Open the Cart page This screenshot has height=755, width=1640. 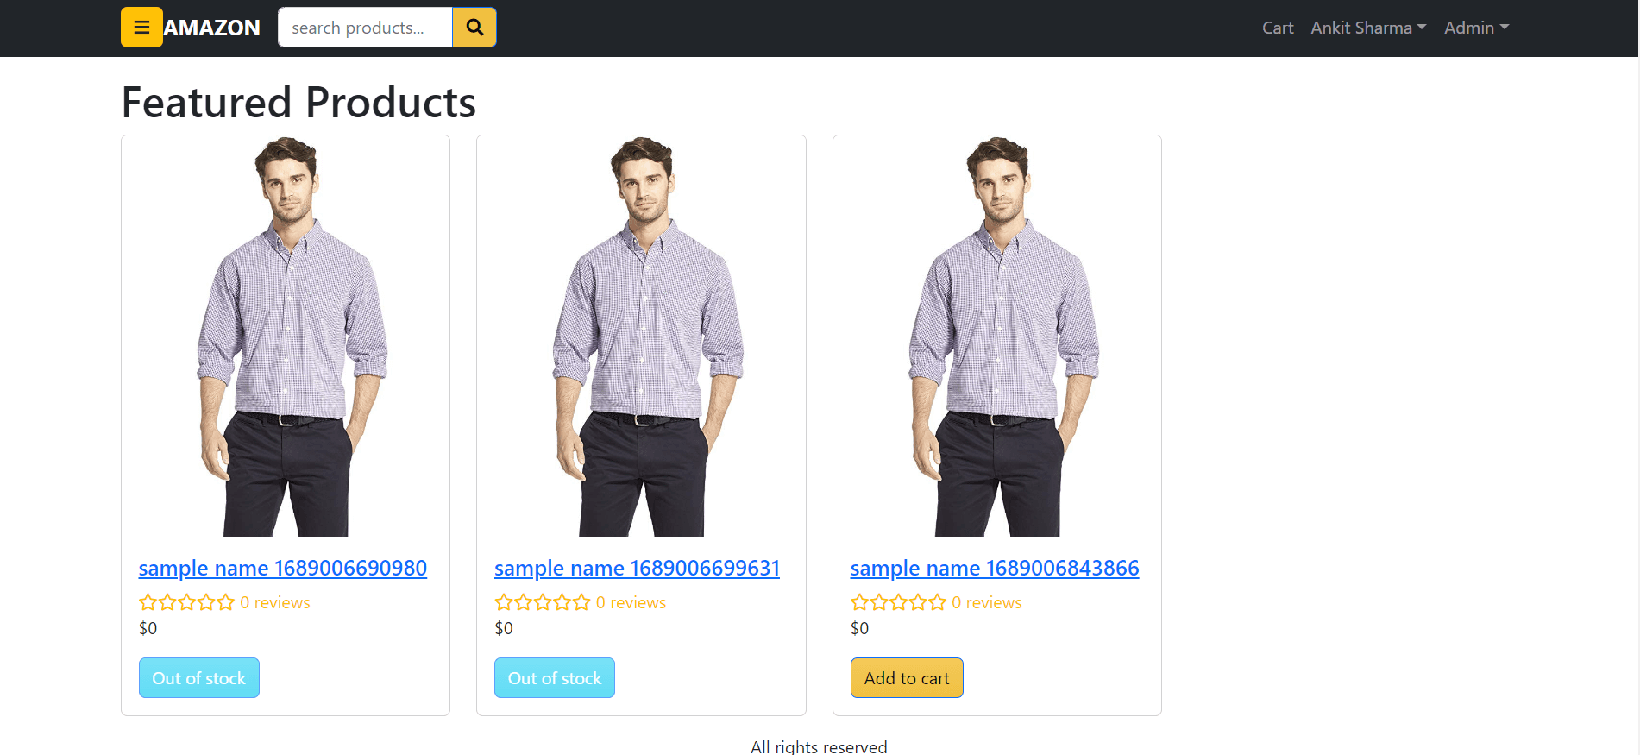[x=1277, y=27]
